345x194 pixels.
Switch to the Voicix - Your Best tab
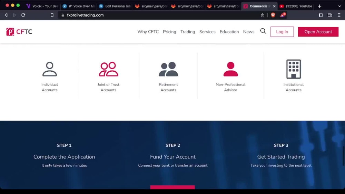click(x=42, y=6)
